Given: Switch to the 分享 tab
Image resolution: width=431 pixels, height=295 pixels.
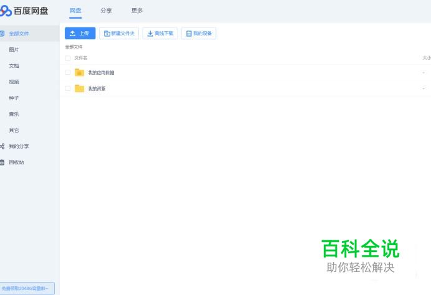Looking at the screenshot, I should pos(106,11).
